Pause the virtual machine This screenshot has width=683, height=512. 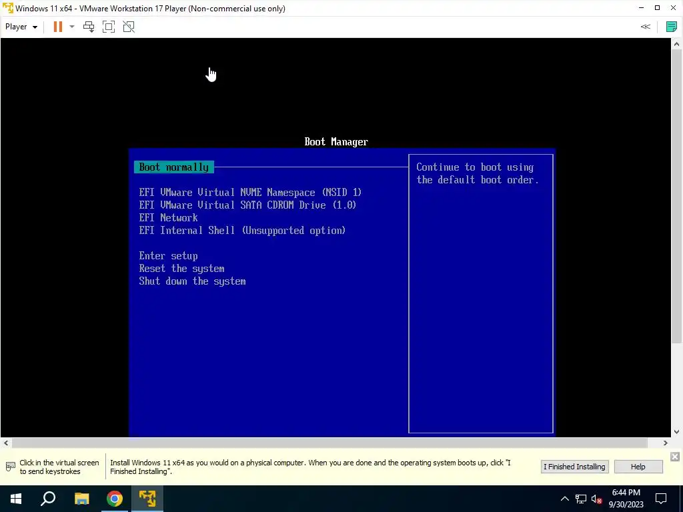coord(57,27)
